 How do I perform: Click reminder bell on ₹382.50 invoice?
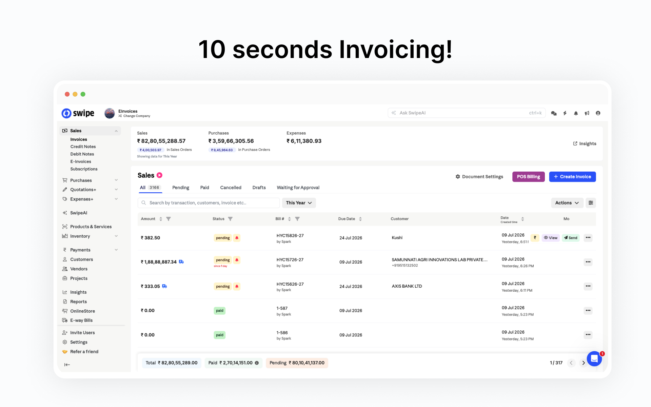237,238
